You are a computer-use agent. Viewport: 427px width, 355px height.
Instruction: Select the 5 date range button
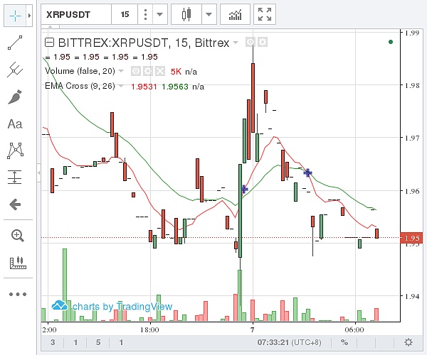point(98,342)
